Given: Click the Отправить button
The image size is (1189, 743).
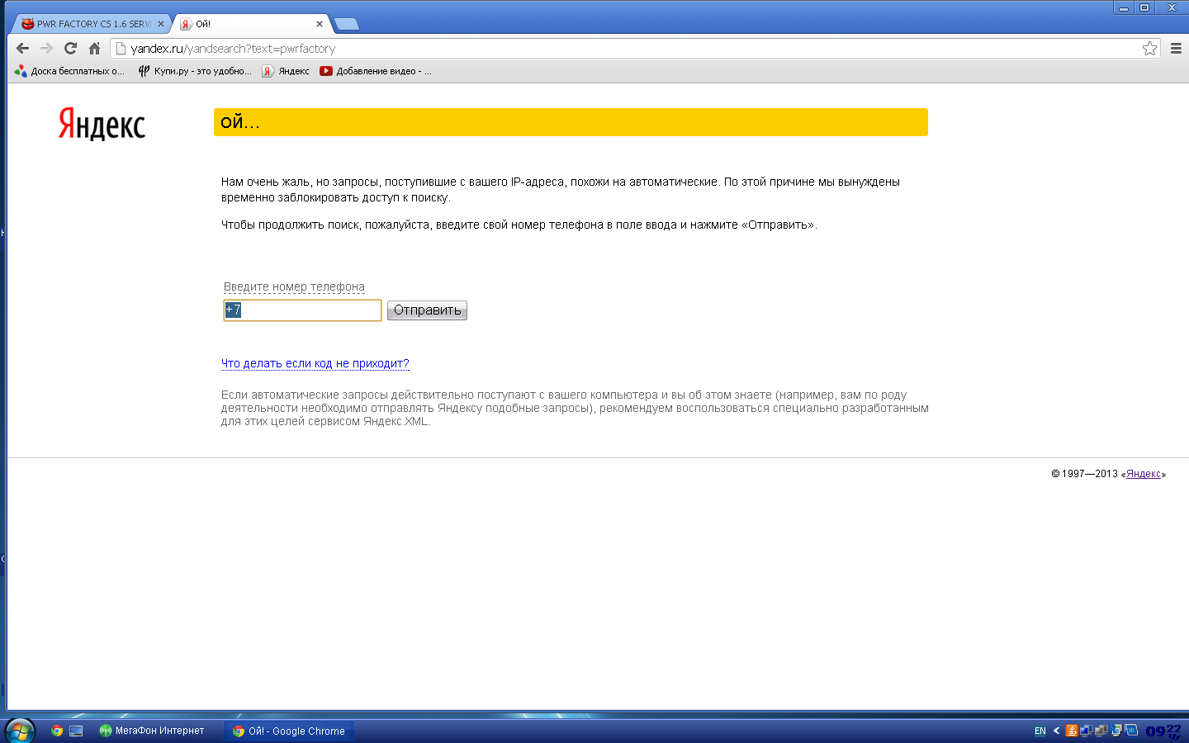Looking at the screenshot, I should (x=427, y=310).
